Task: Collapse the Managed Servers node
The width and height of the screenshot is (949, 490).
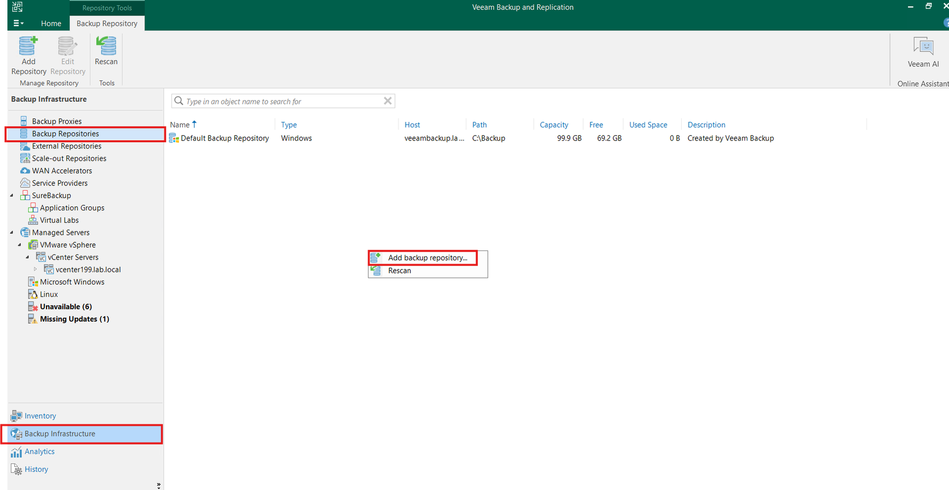Action: coord(12,232)
